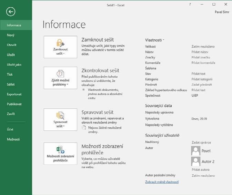Open help with the question mark icon
Screen dimensions: 232x195
[190, 4]
